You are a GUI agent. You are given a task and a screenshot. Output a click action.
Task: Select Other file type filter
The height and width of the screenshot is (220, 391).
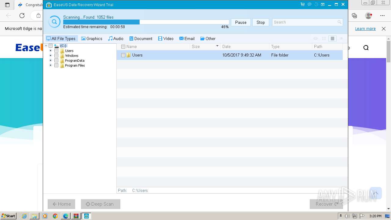click(x=208, y=38)
